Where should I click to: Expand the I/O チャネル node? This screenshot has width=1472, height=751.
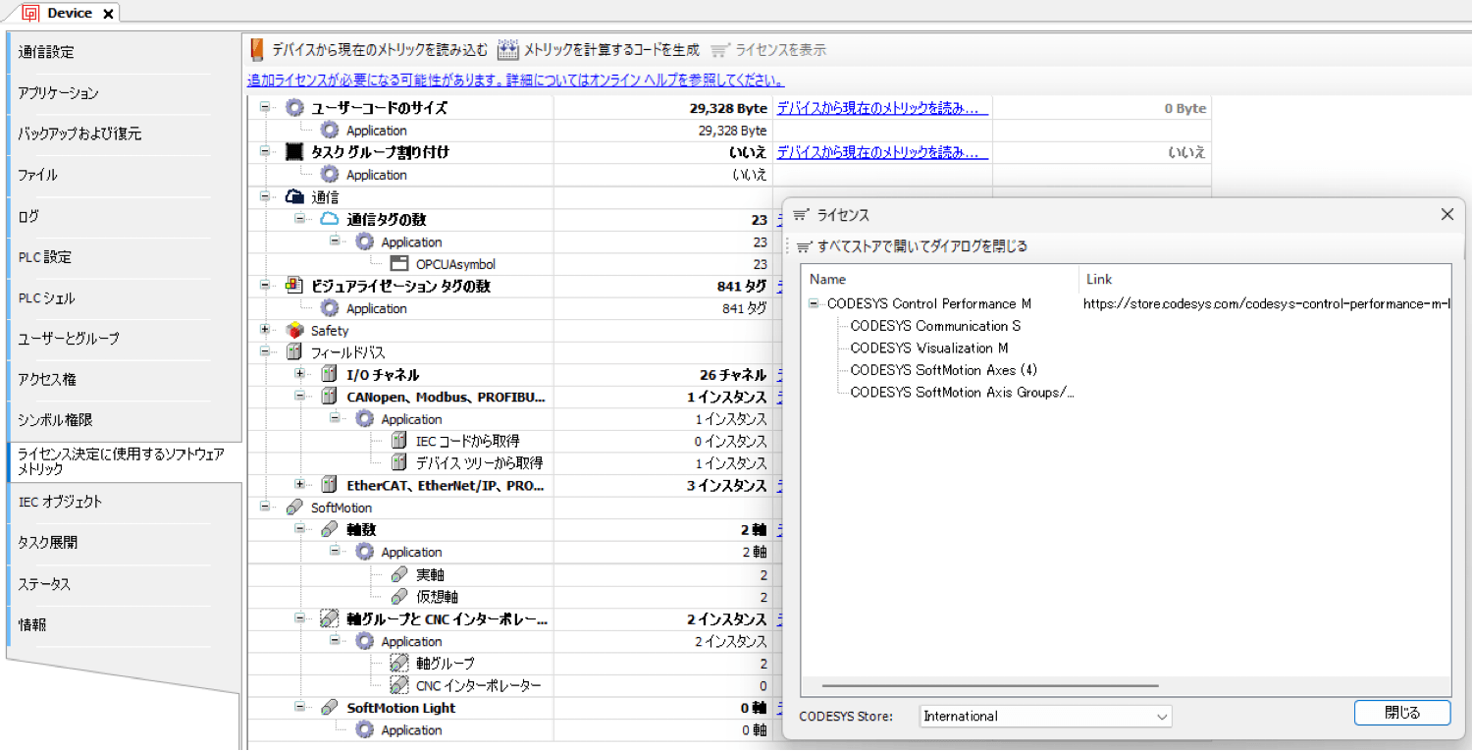300,375
